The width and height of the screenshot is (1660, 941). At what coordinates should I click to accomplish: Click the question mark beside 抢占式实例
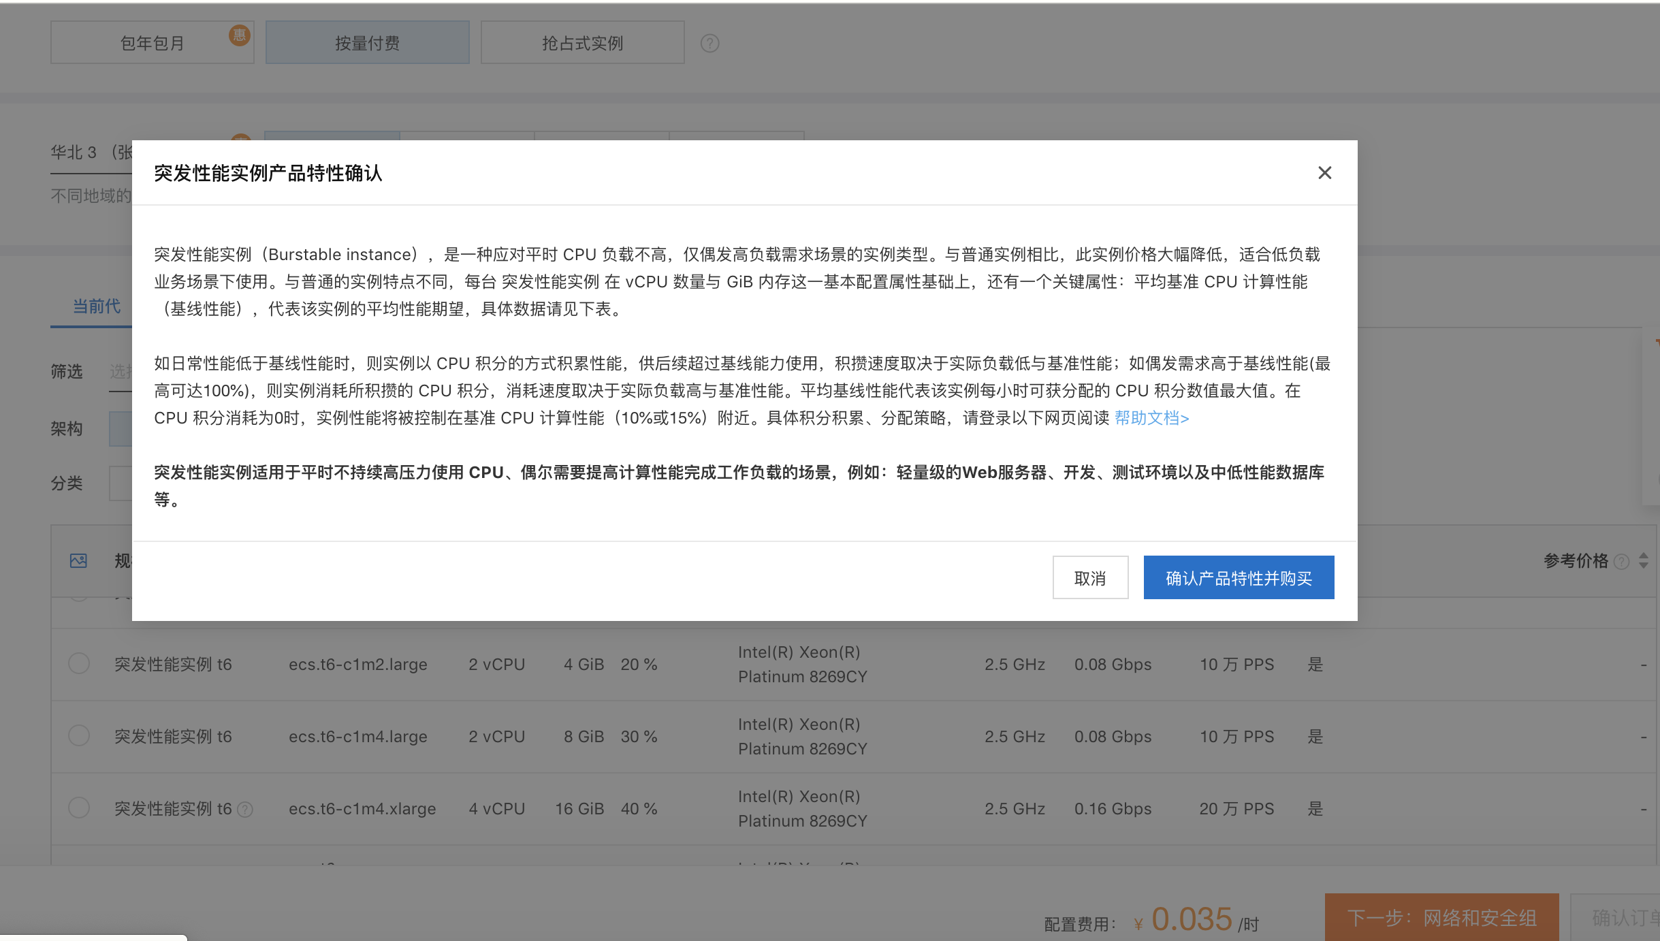(x=709, y=44)
